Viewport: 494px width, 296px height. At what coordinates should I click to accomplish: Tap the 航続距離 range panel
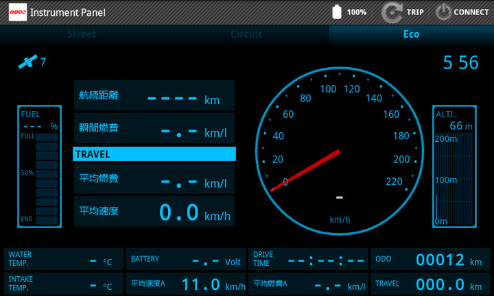(x=154, y=96)
